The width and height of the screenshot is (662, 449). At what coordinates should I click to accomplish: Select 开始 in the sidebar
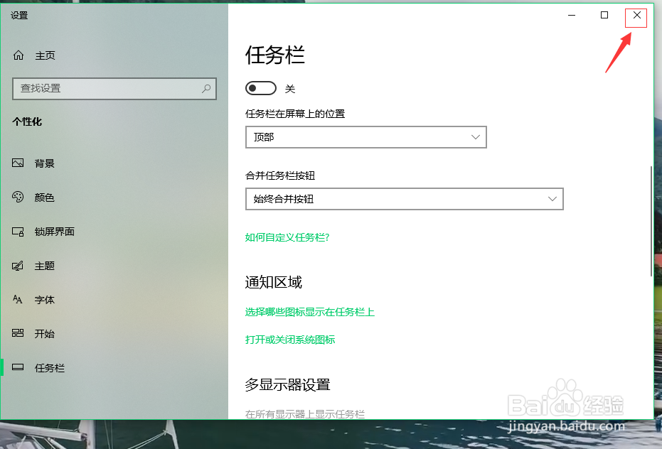click(45, 334)
